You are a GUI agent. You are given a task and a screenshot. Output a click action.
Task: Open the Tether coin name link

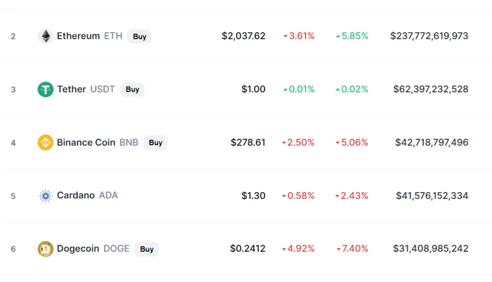tap(71, 89)
